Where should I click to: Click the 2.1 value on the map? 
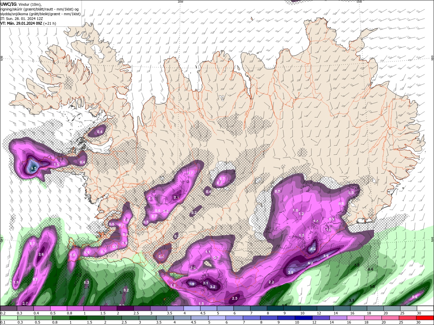[176, 197]
